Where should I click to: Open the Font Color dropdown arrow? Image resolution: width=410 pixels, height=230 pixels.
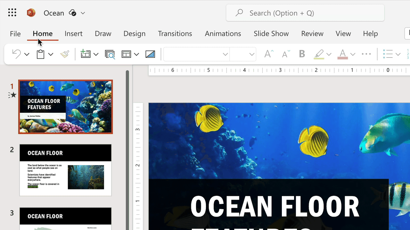(353, 54)
